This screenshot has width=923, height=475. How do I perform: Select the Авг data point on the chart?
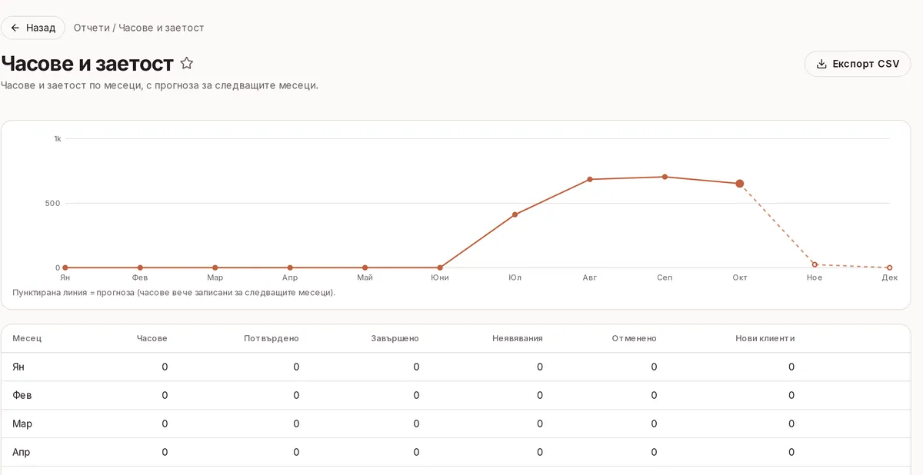[590, 179]
